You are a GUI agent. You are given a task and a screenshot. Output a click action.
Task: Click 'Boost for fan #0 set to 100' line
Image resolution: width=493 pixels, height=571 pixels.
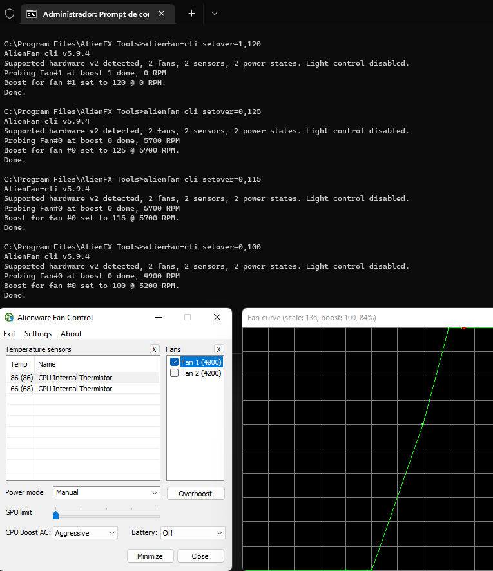point(92,285)
